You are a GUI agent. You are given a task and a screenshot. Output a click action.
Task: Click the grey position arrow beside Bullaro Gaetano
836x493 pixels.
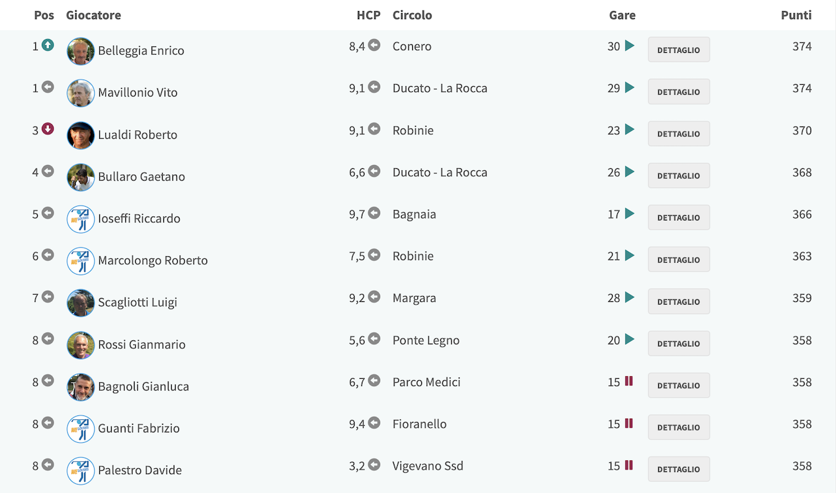(x=48, y=171)
